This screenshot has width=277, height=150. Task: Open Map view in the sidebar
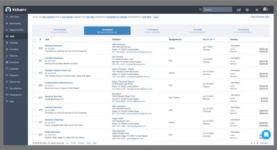click(12, 101)
